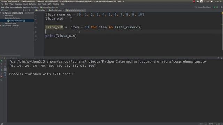The image size is (223, 125).
Task: Click the system clock in the top bar
Action: point(217,1)
